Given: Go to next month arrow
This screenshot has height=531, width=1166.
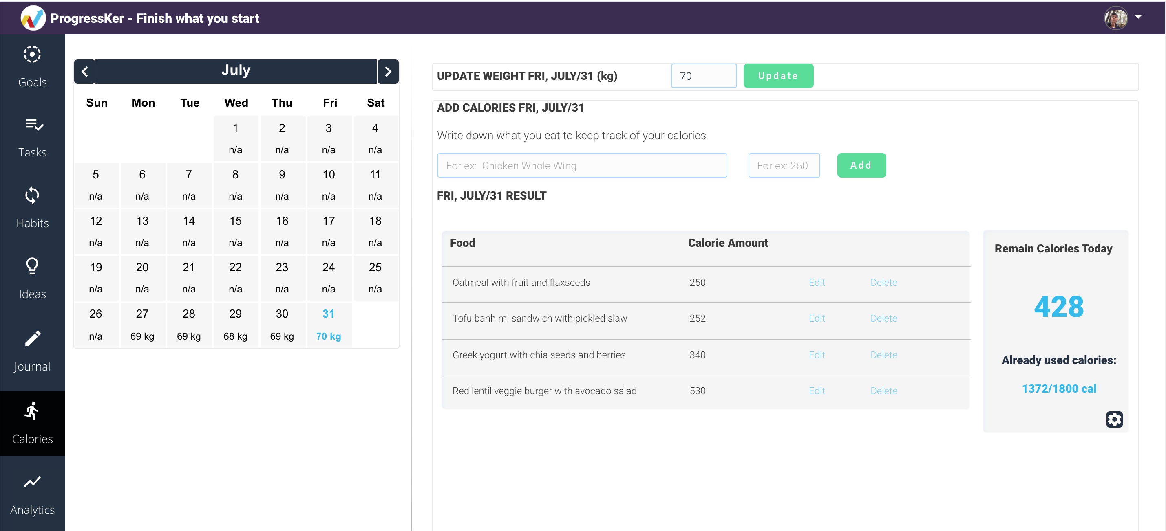Looking at the screenshot, I should (388, 71).
